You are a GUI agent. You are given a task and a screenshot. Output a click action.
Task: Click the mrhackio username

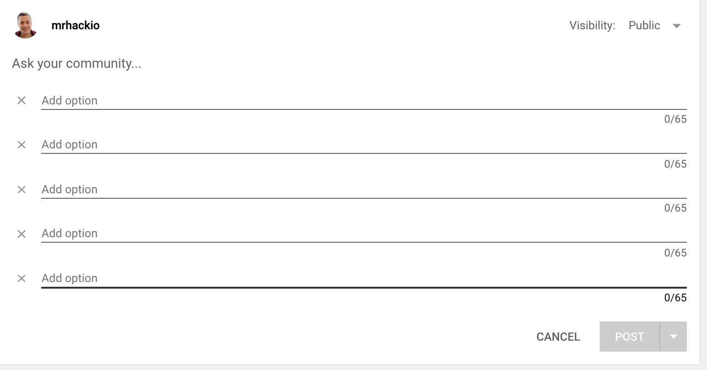click(x=75, y=25)
